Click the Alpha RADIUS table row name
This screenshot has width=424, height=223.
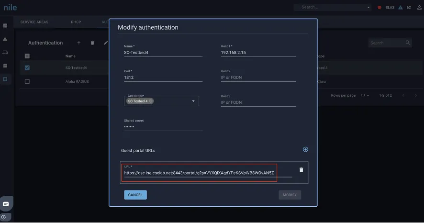tap(77, 81)
